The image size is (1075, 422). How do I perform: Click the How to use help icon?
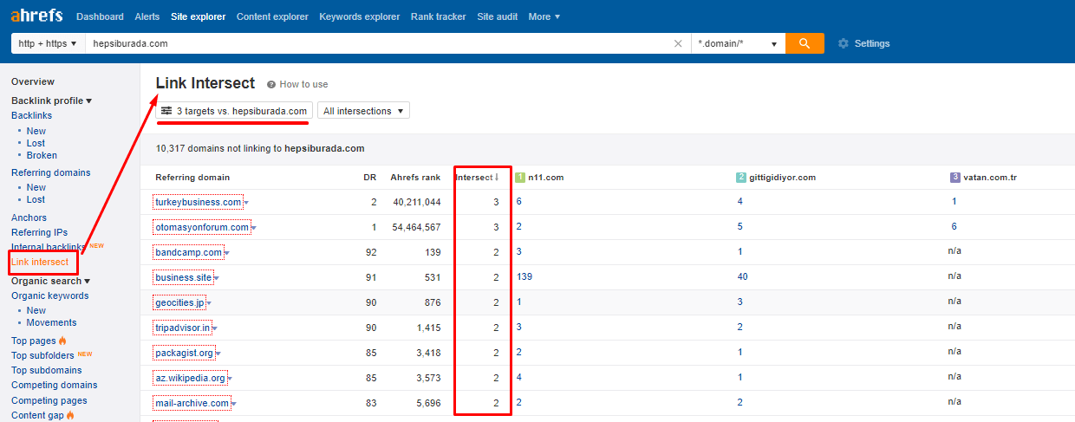click(x=271, y=84)
